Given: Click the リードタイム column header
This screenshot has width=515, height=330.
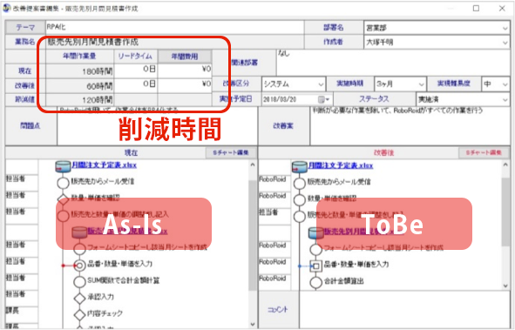Looking at the screenshot, I should click(x=136, y=56).
